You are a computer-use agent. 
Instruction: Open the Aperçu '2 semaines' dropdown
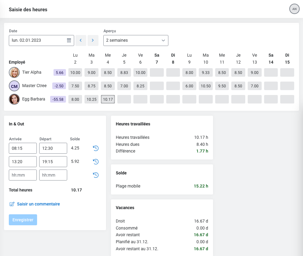click(x=136, y=40)
